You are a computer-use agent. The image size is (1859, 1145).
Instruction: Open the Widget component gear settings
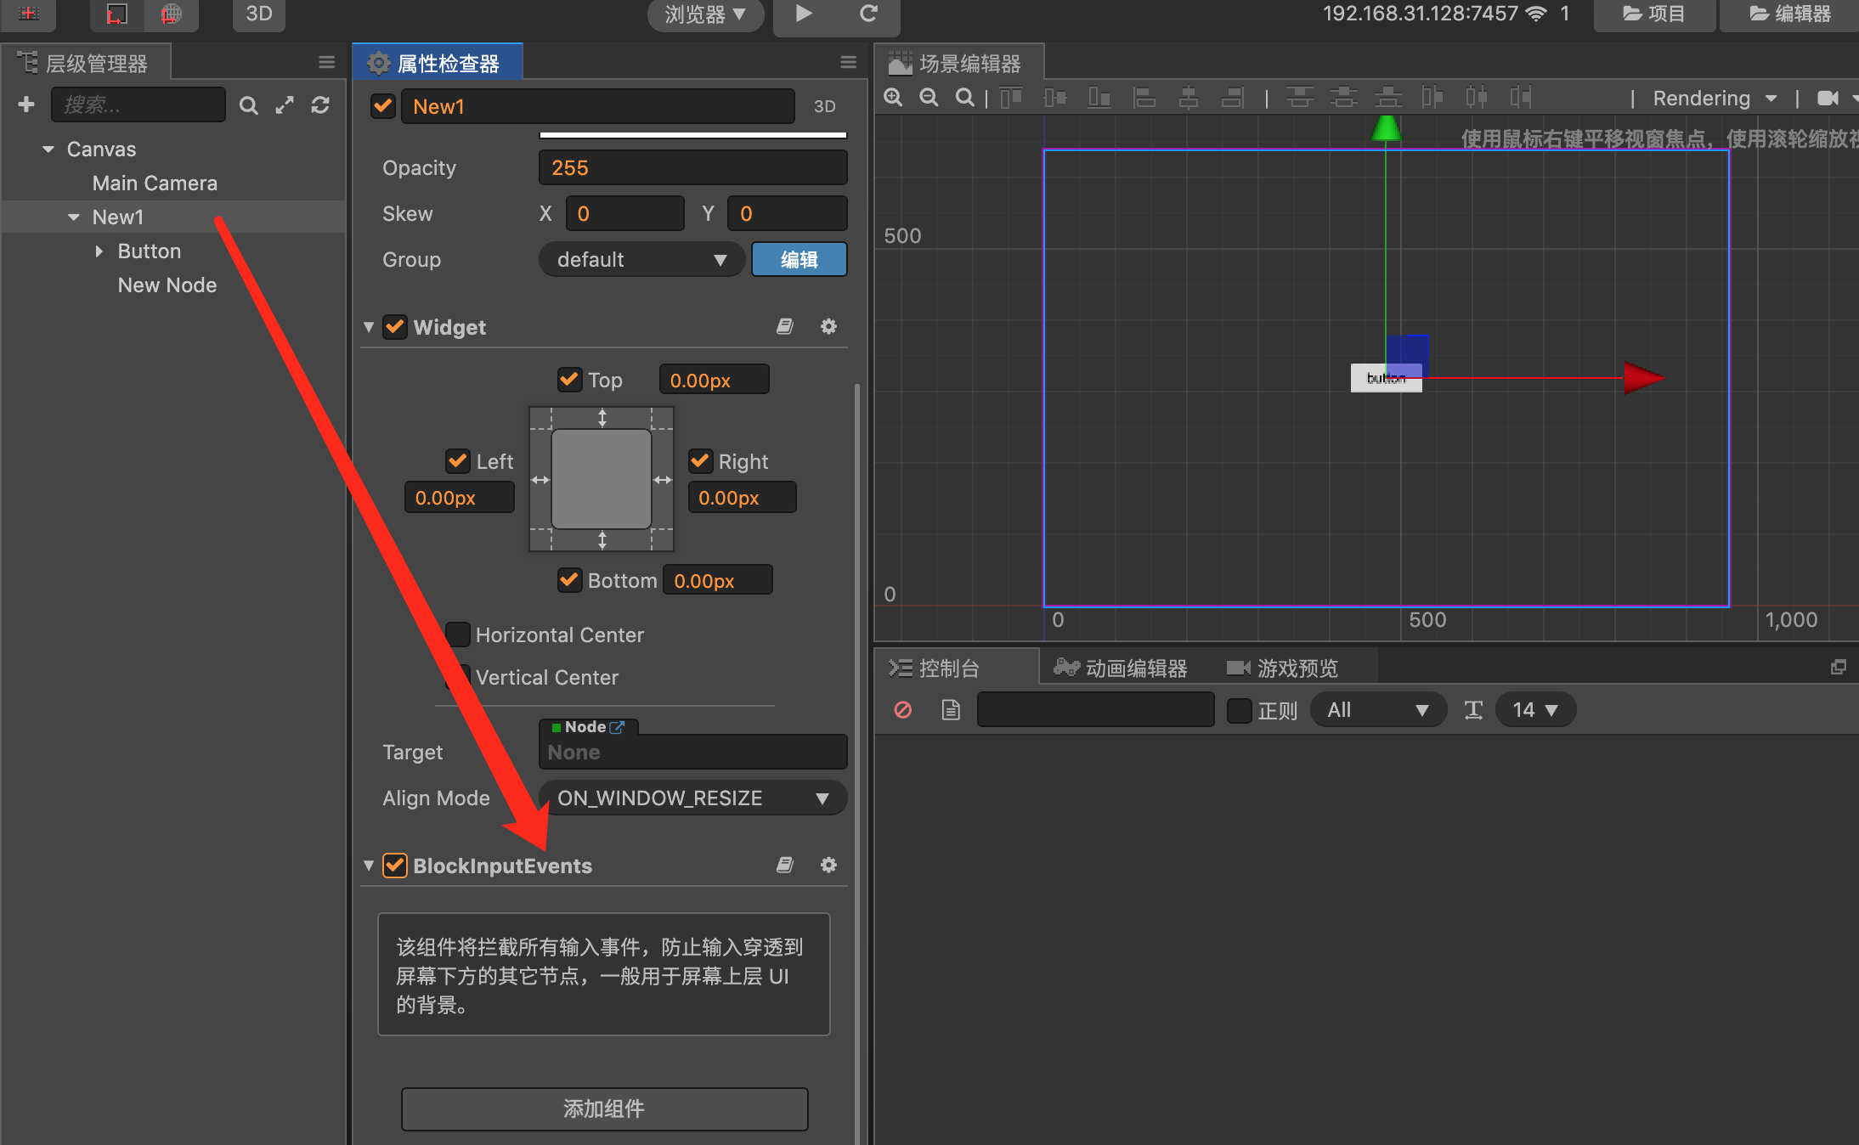828,327
